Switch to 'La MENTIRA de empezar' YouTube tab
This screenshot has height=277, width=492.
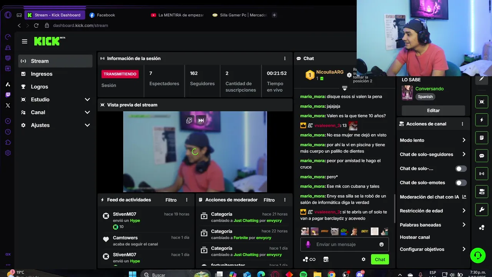[x=178, y=15]
